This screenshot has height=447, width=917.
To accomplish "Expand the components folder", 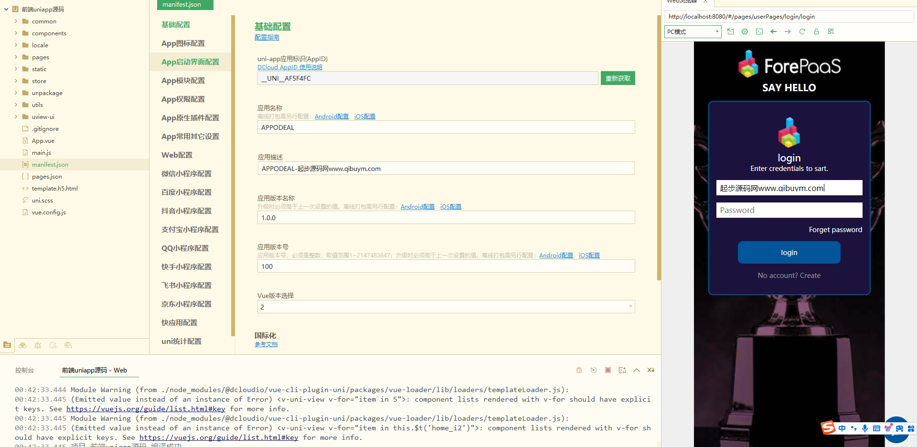I will click(x=16, y=33).
